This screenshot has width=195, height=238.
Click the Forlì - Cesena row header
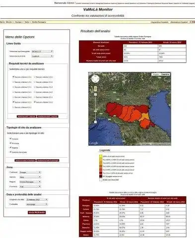tap(86, 213)
